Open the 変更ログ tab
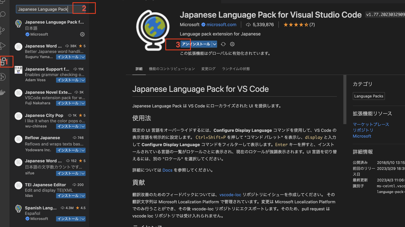 208,69
